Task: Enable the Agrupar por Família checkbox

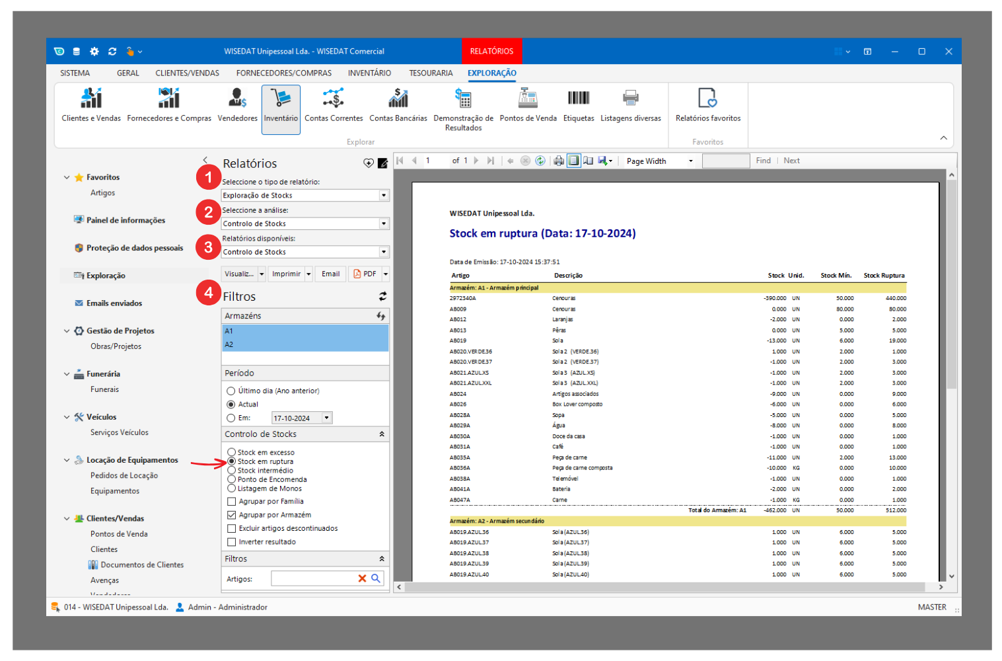Action: tap(232, 502)
